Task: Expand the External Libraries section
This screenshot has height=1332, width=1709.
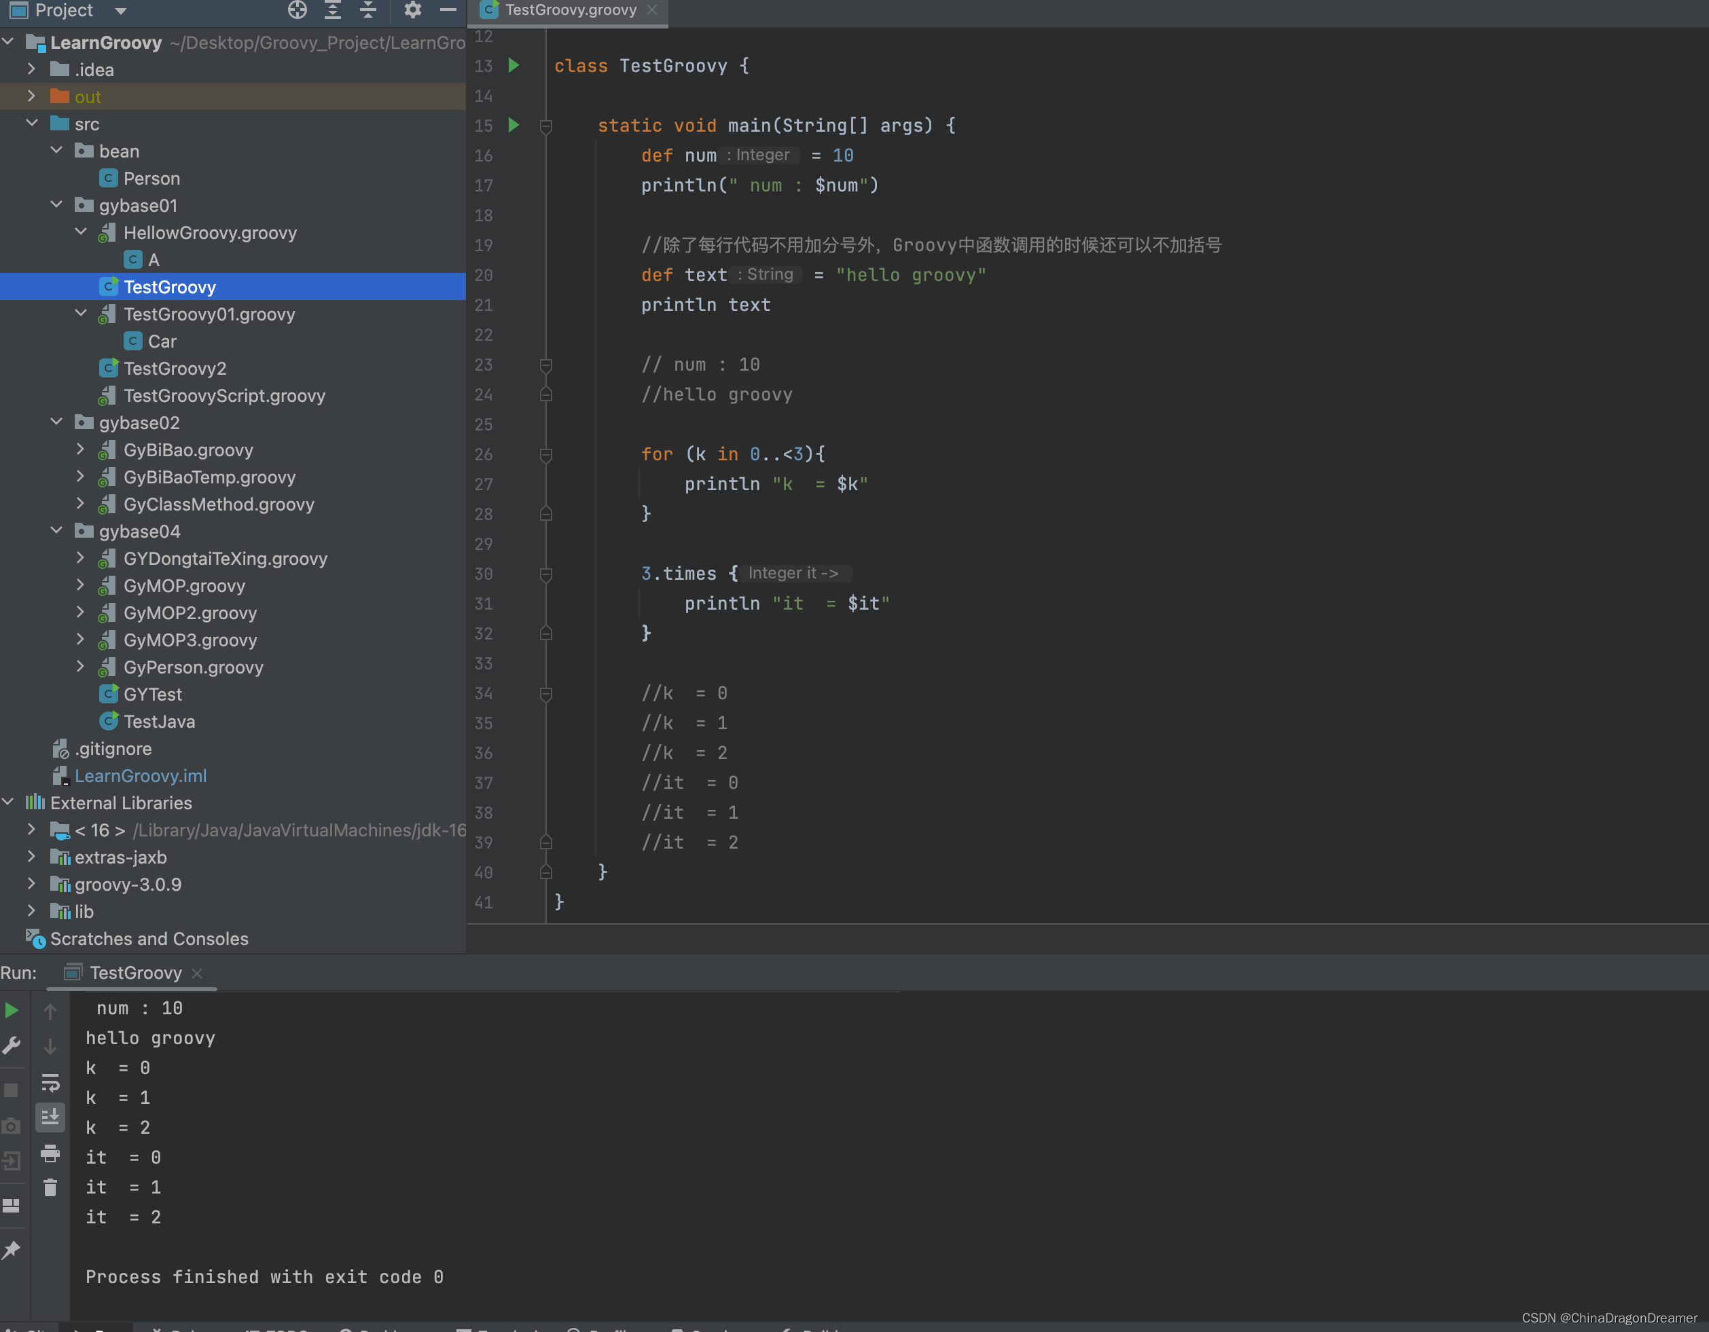Action: [11, 802]
